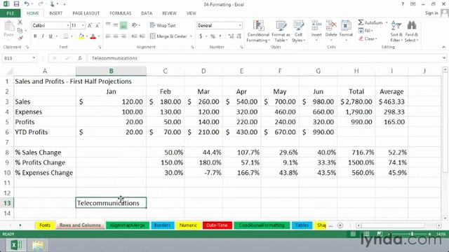Open the General number format dropdown

point(240,25)
